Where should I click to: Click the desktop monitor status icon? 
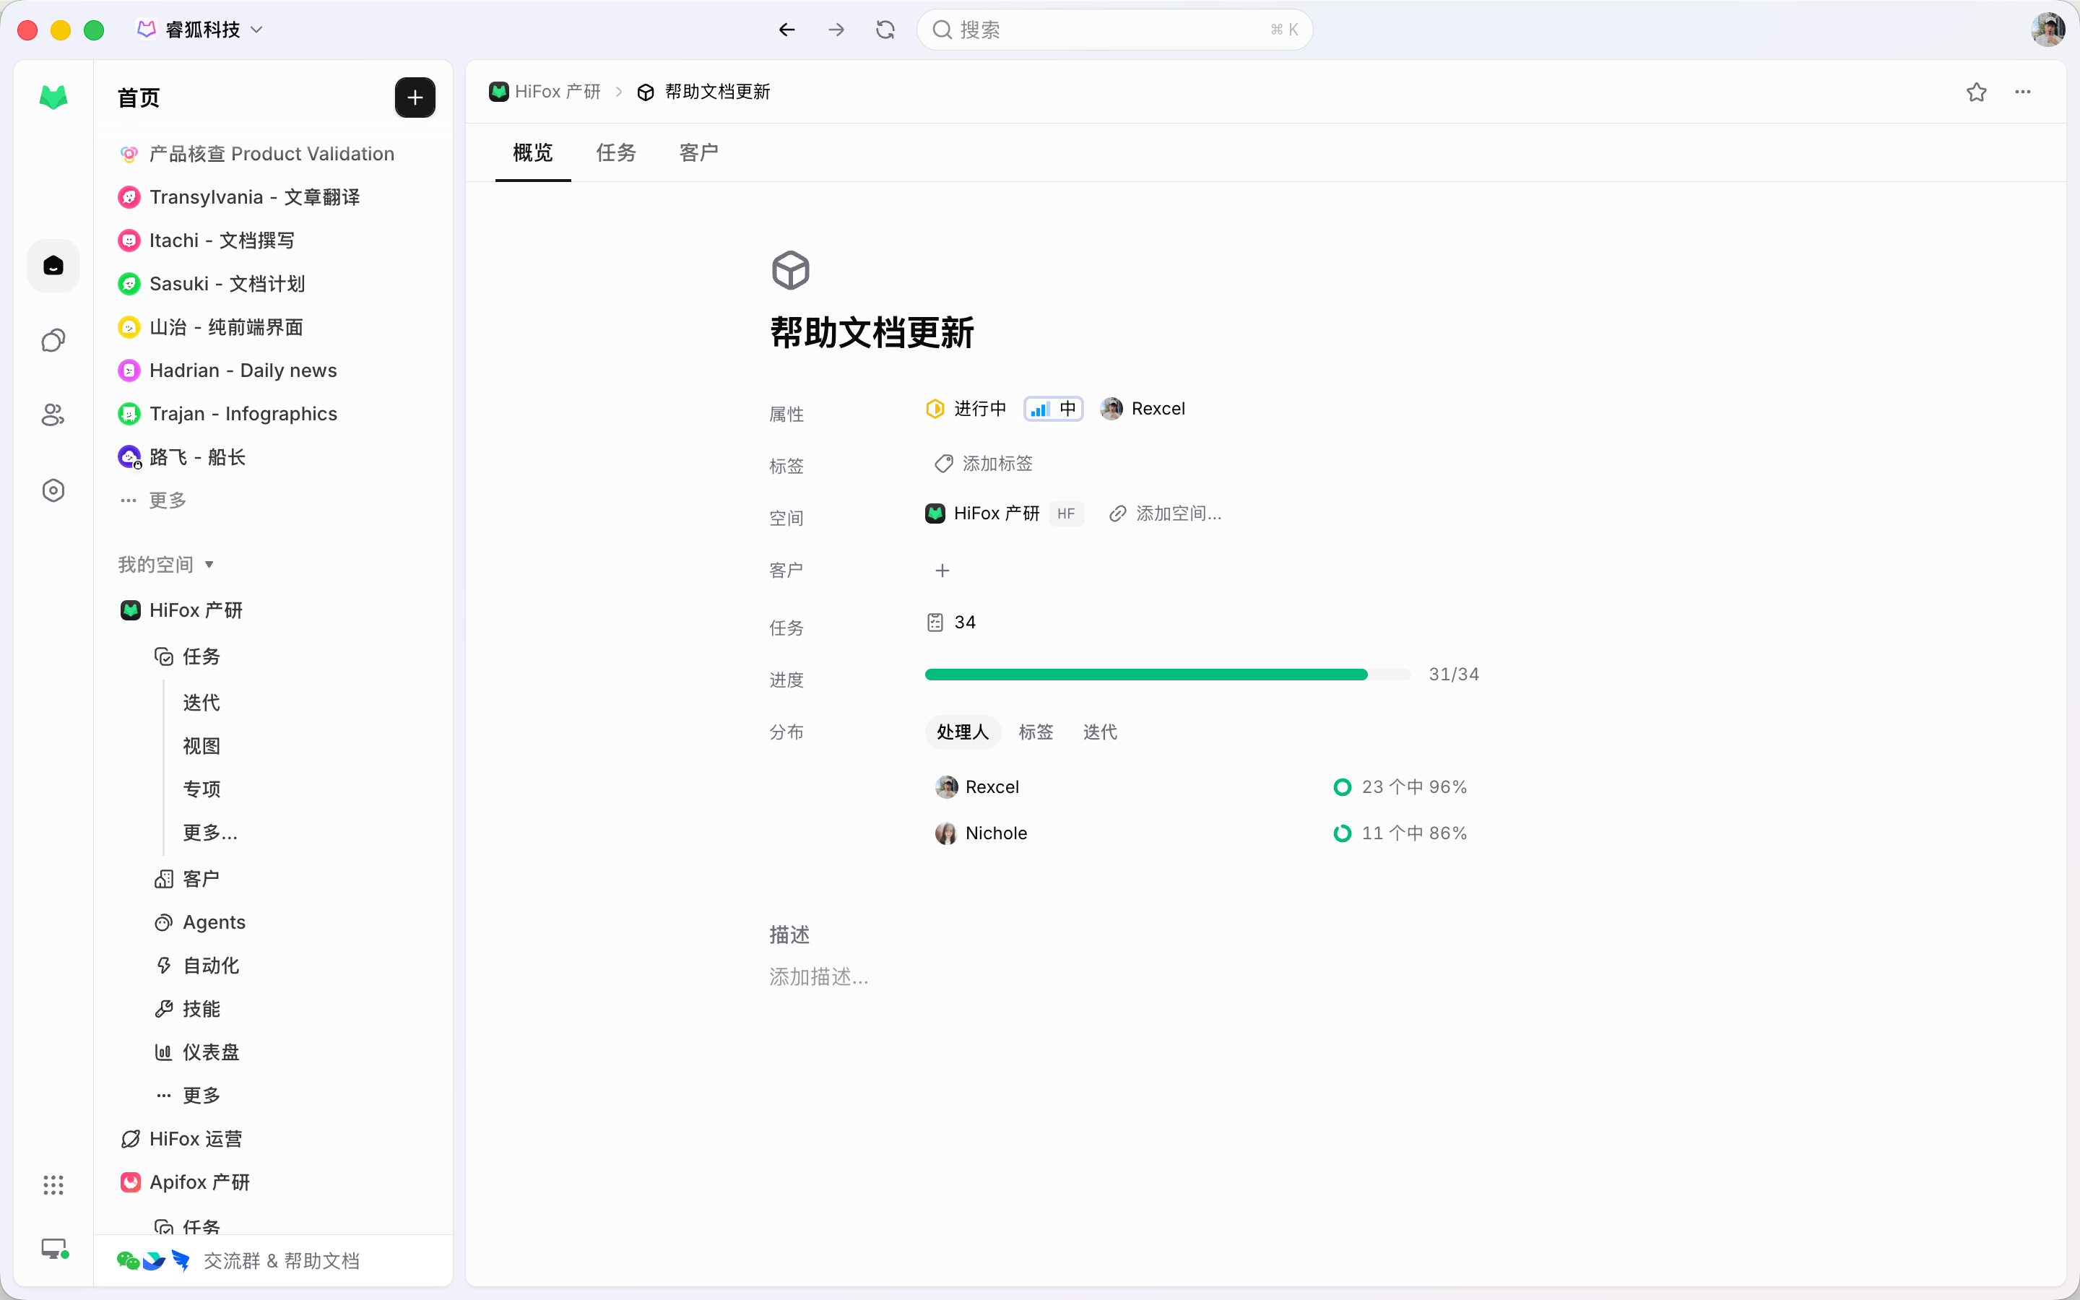tap(55, 1249)
